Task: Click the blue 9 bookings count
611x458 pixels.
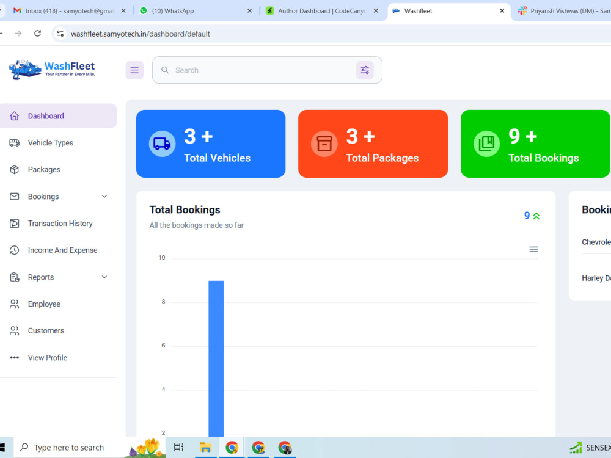Action: 527,216
